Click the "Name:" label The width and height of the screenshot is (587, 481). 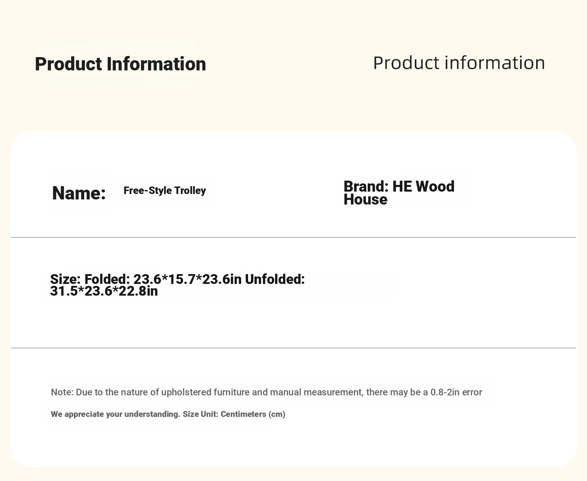[x=79, y=193]
